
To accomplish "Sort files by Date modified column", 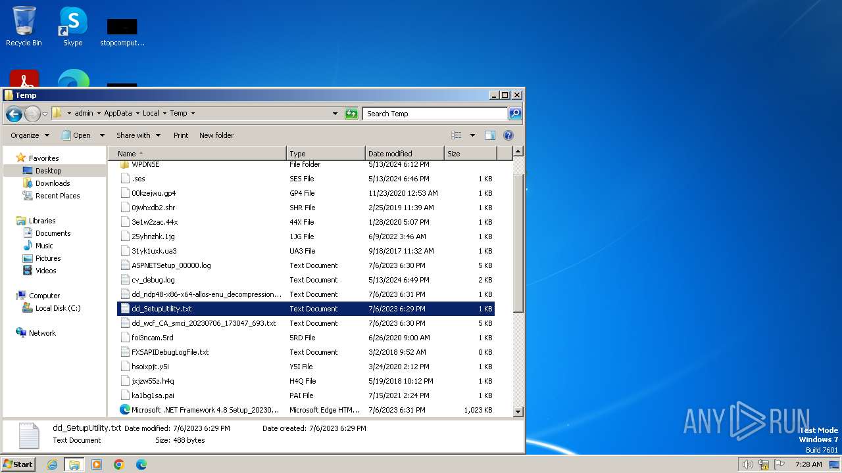I will point(405,154).
